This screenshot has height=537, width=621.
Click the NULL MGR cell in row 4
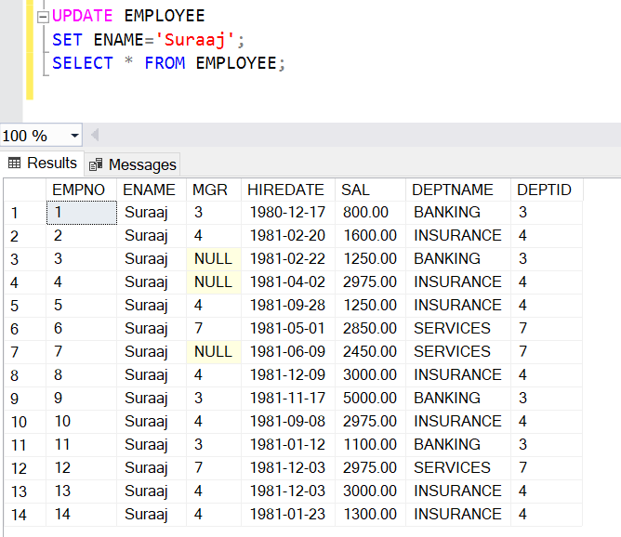pyautogui.click(x=214, y=282)
